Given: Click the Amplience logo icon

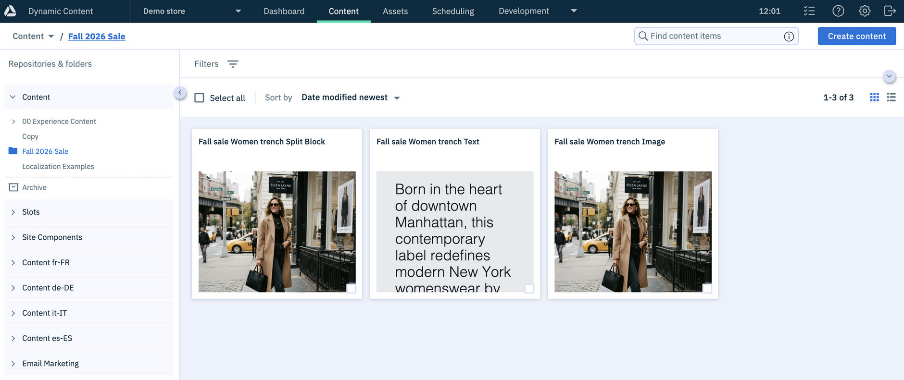Looking at the screenshot, I should [x=10, y=11].
